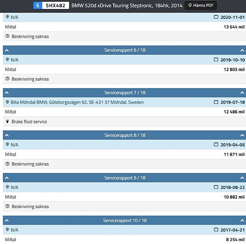Collapse Servicerapport 10 / 18 with right chevron
The height and width of the screenshot is (244, 246).
(x=242, y=220)
